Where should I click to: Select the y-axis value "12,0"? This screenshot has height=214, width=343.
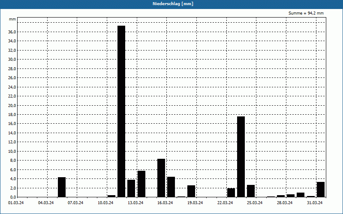click(12, 142)
